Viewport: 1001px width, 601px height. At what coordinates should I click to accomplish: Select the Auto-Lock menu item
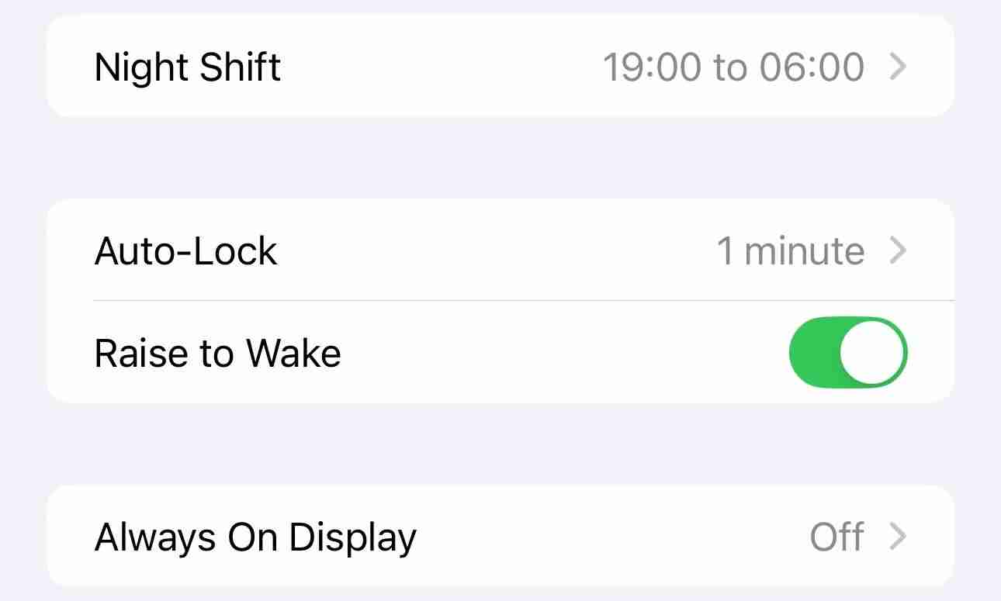click(186, 250)
